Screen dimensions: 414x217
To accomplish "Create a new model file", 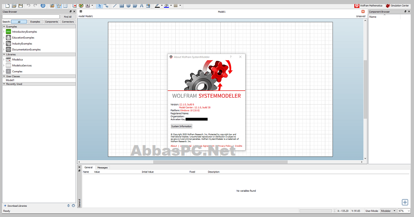I will coord(7,6).
